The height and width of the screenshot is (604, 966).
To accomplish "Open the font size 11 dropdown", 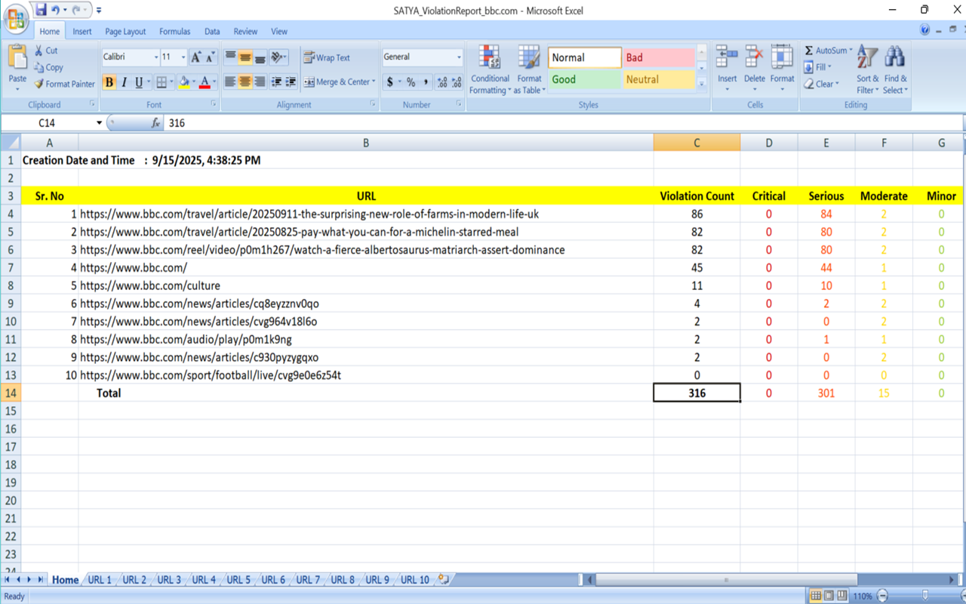I will tap(183, 57).
